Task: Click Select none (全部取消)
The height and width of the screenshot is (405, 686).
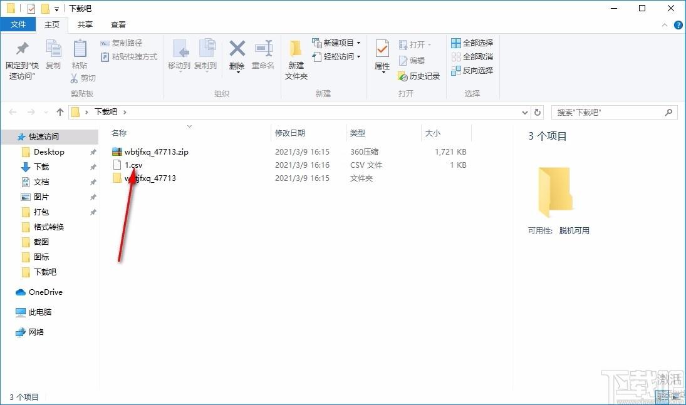Action: [472, 57]
